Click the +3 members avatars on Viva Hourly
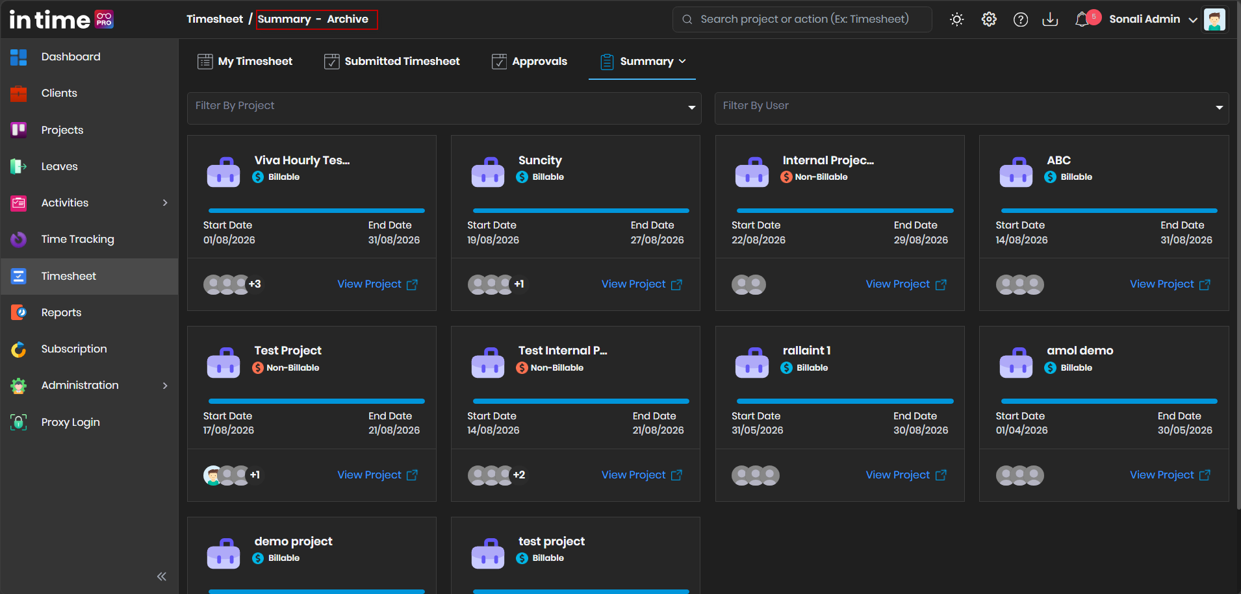 (233, 284)
